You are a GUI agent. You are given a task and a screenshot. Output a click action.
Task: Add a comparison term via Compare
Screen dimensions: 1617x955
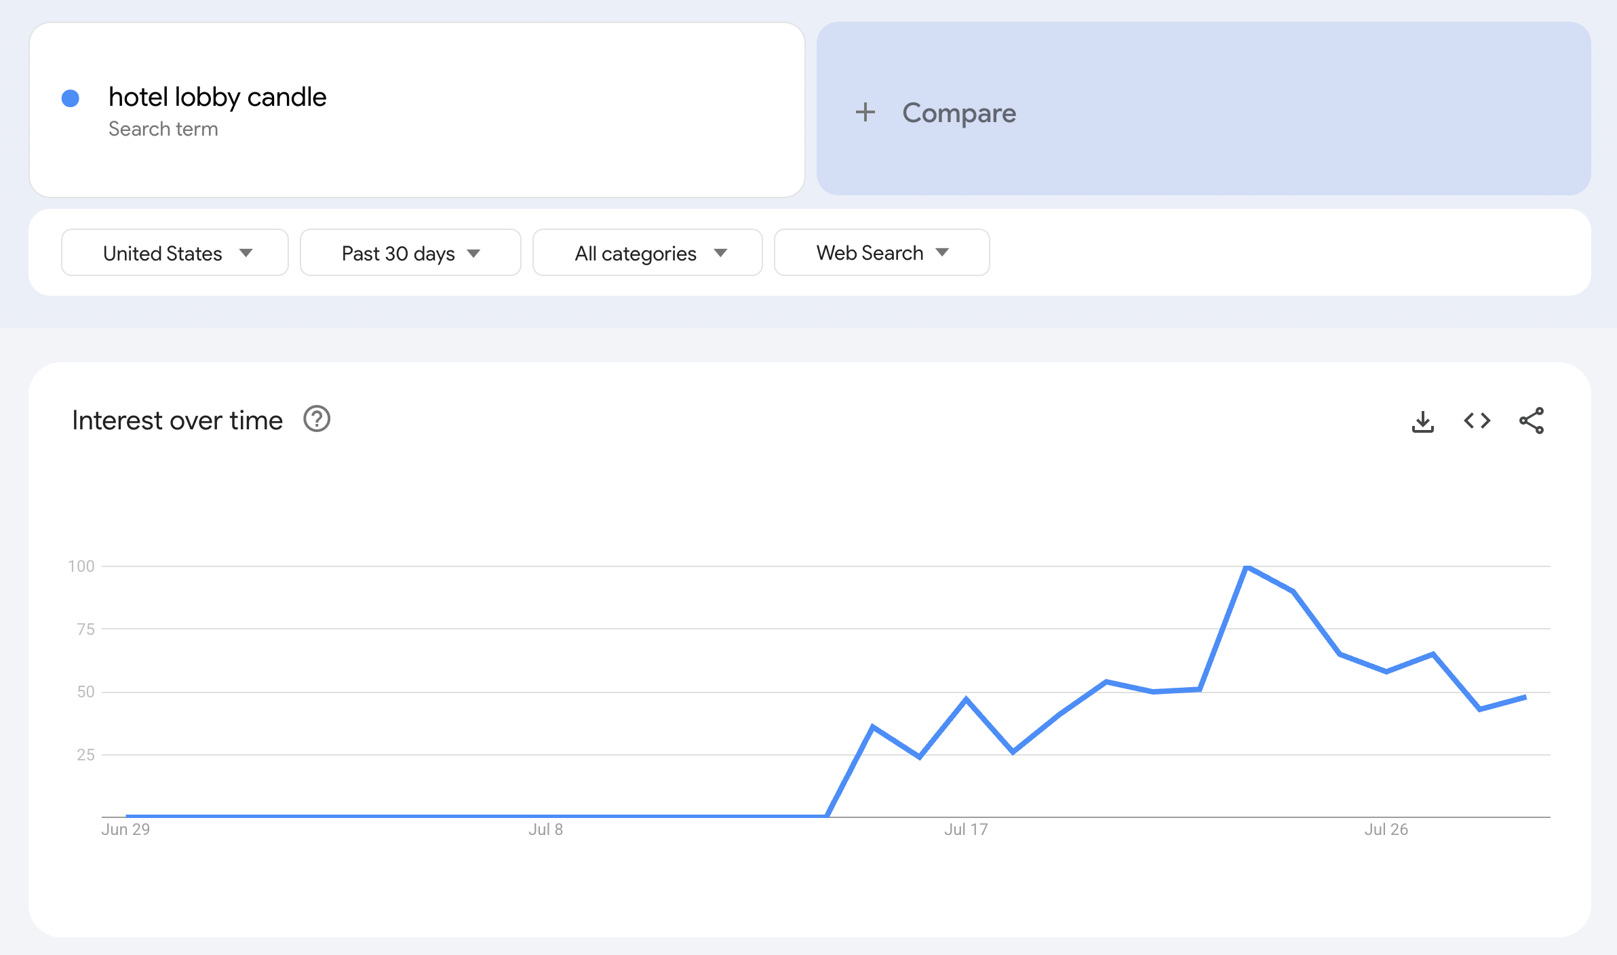click(x=958, y=113)
